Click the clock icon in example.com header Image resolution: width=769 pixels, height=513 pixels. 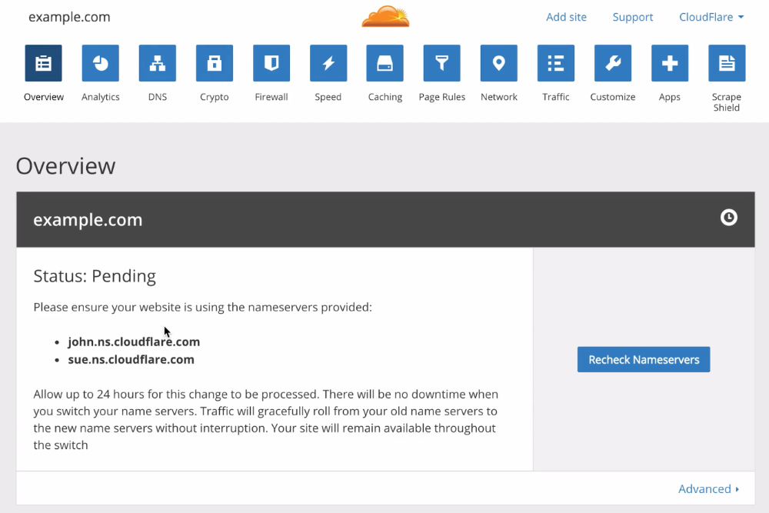(x=729, y=217)
